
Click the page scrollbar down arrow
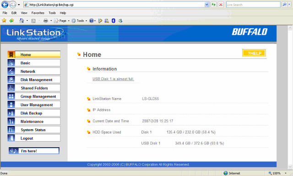pos(290,166)
